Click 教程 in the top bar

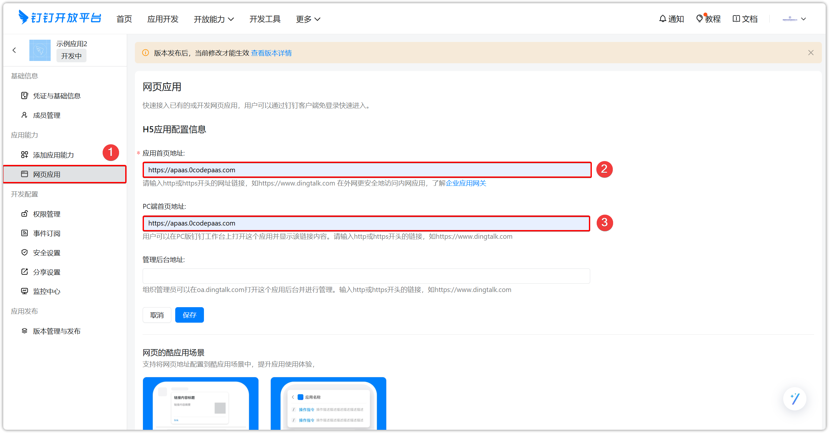point(713,19)
